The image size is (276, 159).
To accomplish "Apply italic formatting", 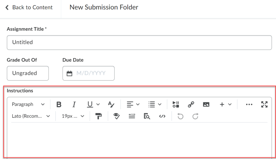I will pyautogui.click(x=74, y=104).
